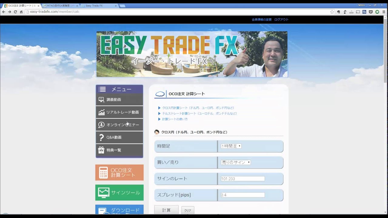Open the browser home page

(21, 12)
